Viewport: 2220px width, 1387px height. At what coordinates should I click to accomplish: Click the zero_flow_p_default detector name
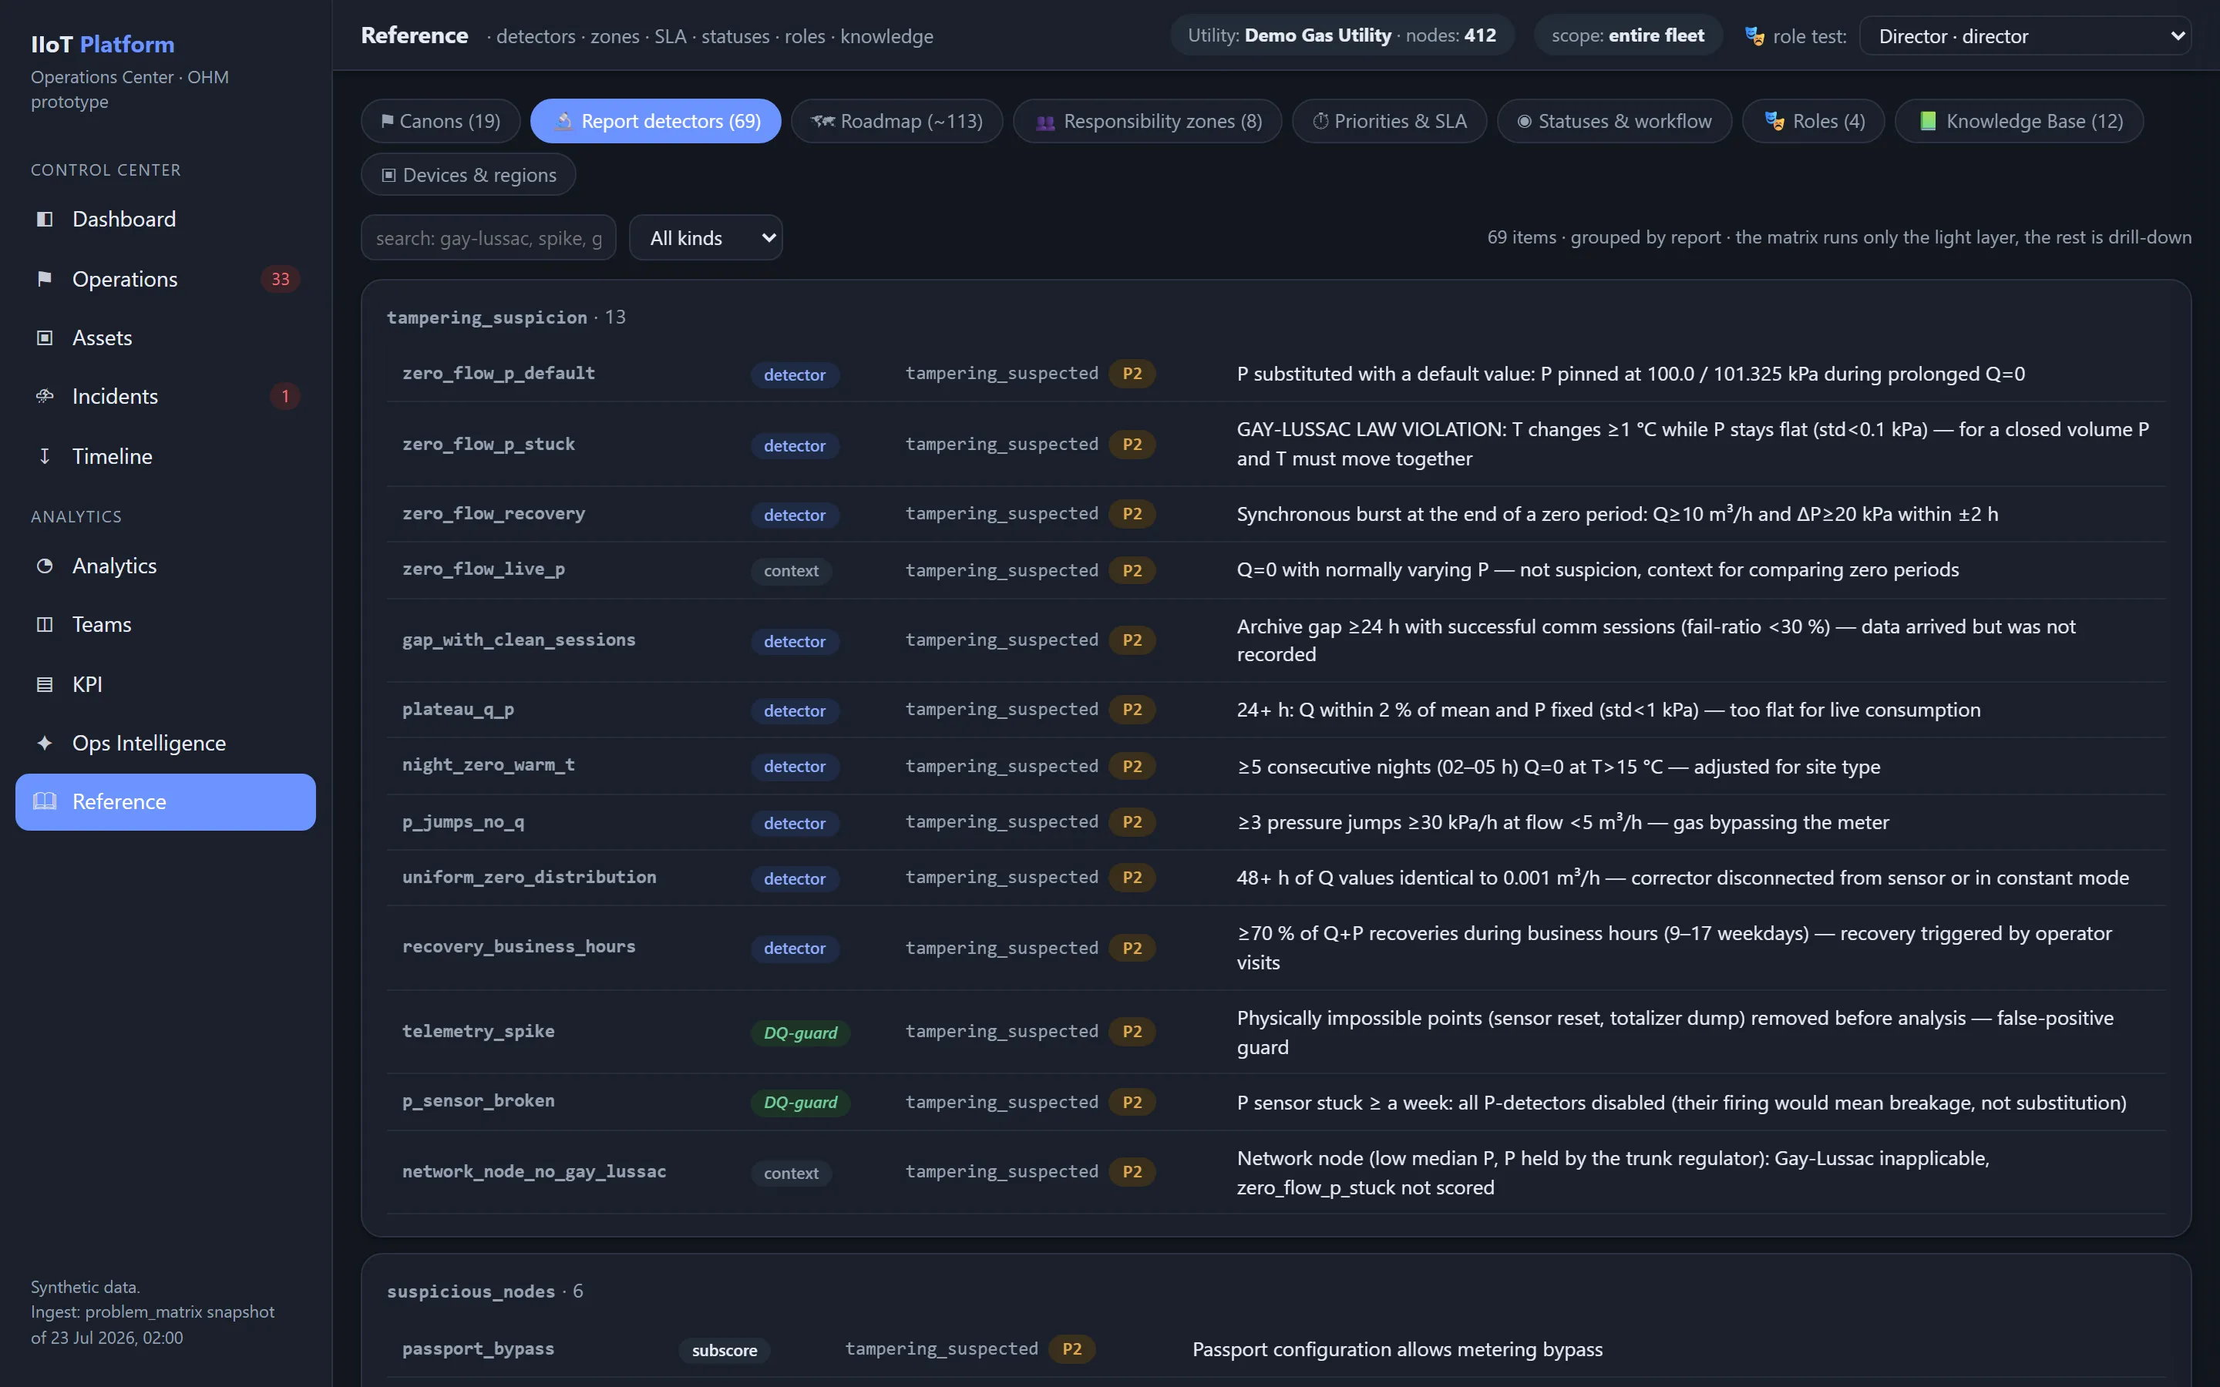click(498, 374)
